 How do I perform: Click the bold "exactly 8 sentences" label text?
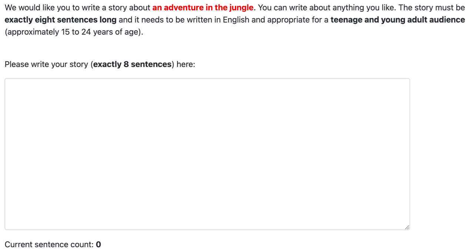pyautogui.click(x=132, y=64)
